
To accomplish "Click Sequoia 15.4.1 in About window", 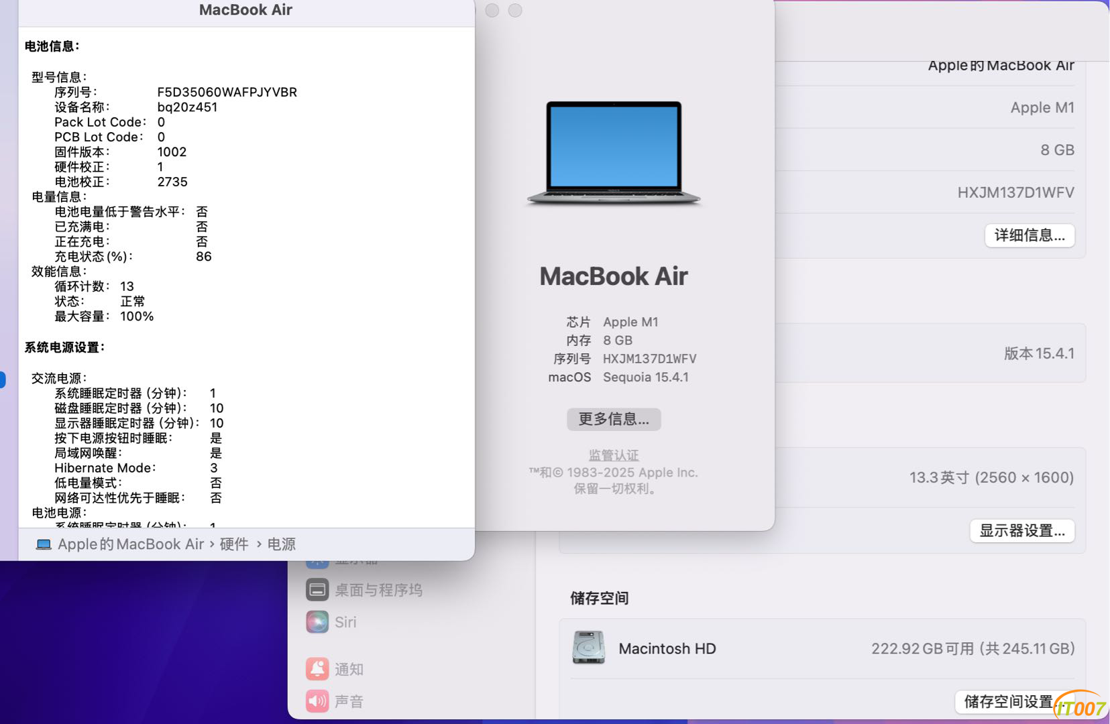I will click(646, 377).
